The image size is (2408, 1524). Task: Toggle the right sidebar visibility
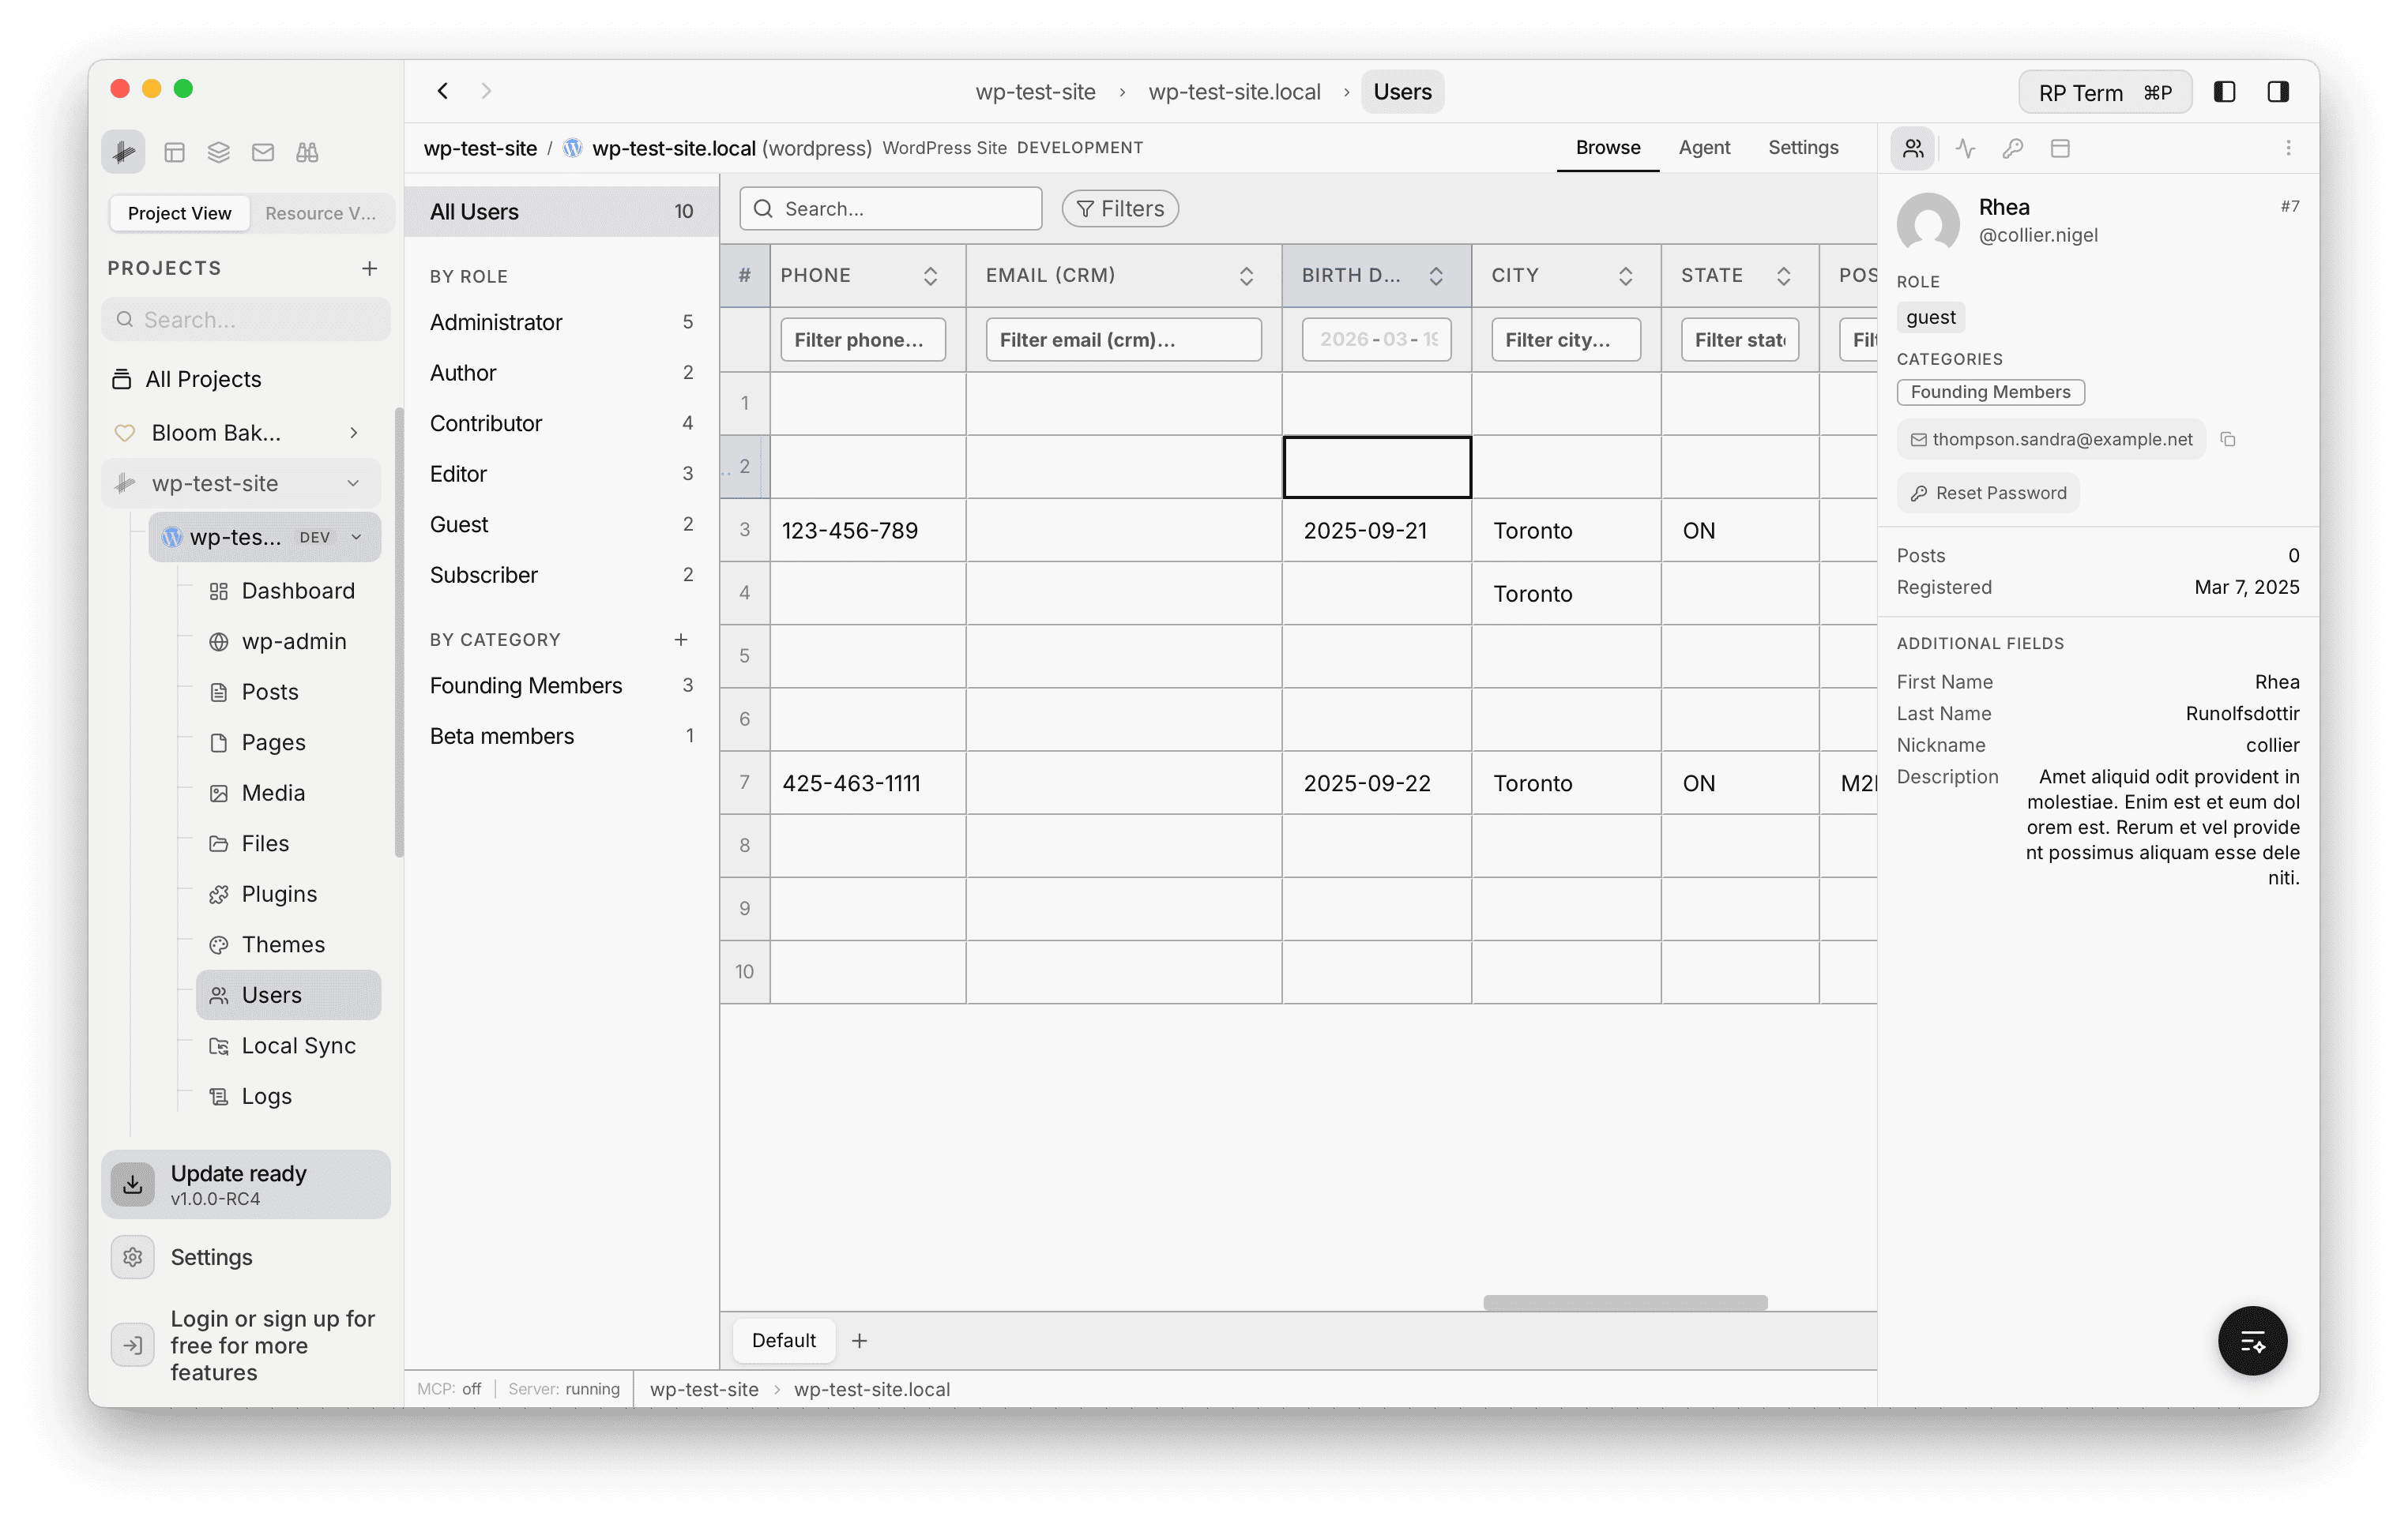click(2279, 91)
